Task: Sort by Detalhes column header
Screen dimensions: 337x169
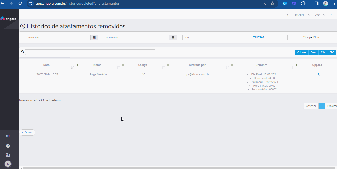Action: (261, 65)
